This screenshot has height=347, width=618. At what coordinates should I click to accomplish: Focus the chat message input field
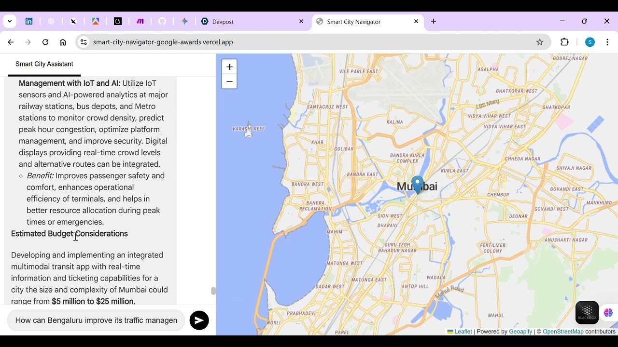point(96,320)
